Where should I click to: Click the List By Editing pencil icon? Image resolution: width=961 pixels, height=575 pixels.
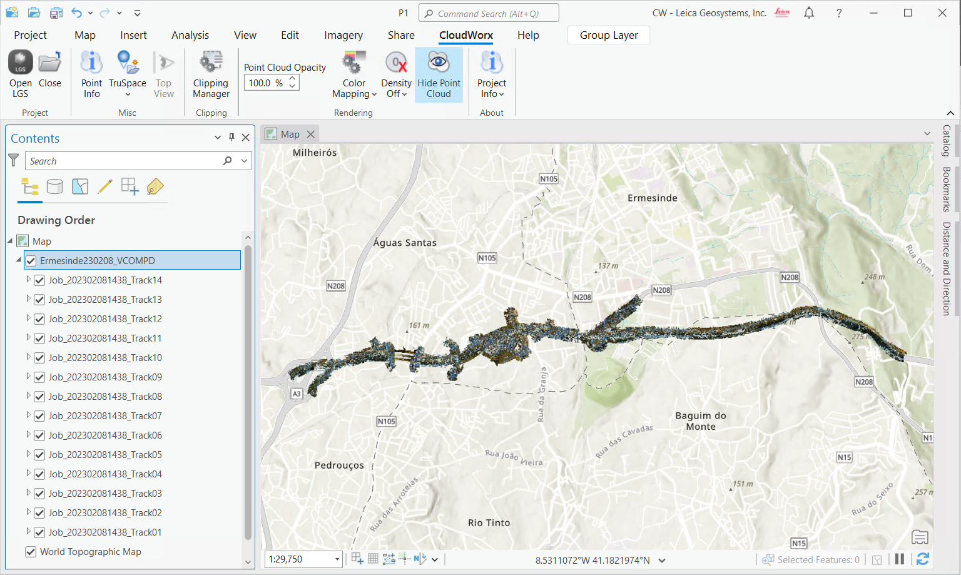pos(105,186)
